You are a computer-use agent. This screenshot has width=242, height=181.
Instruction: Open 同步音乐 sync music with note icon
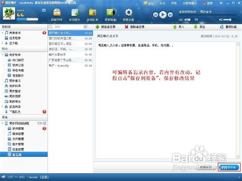click(13, 81)
